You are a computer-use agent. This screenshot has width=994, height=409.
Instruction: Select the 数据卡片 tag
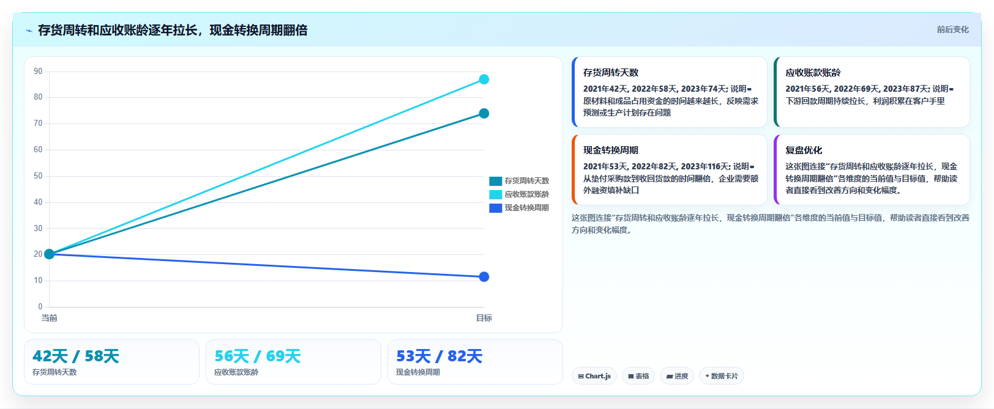click(722, 376)
